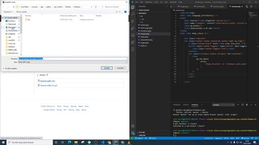Click Nueva carpeta in Save dialog
Image resolution: width=259 pixels, height=145 pixels.
click(21, 12)
